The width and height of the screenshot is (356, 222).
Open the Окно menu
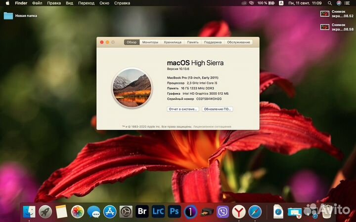(104, 3)
